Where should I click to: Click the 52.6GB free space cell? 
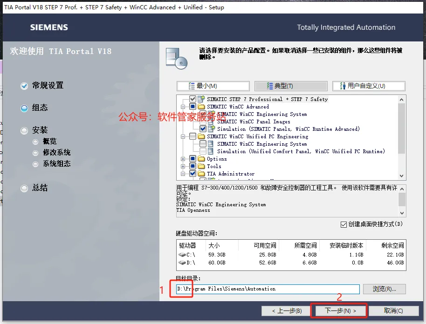click(268, 263)
